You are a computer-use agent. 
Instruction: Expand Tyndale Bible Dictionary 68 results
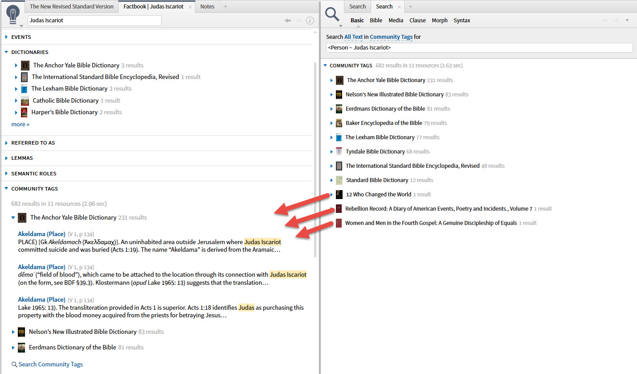coord(331,152)
